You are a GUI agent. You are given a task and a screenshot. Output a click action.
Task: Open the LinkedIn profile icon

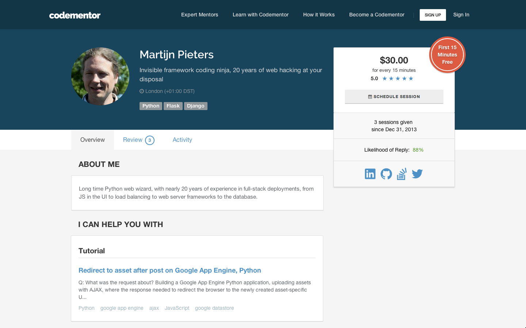click(370, 174)
